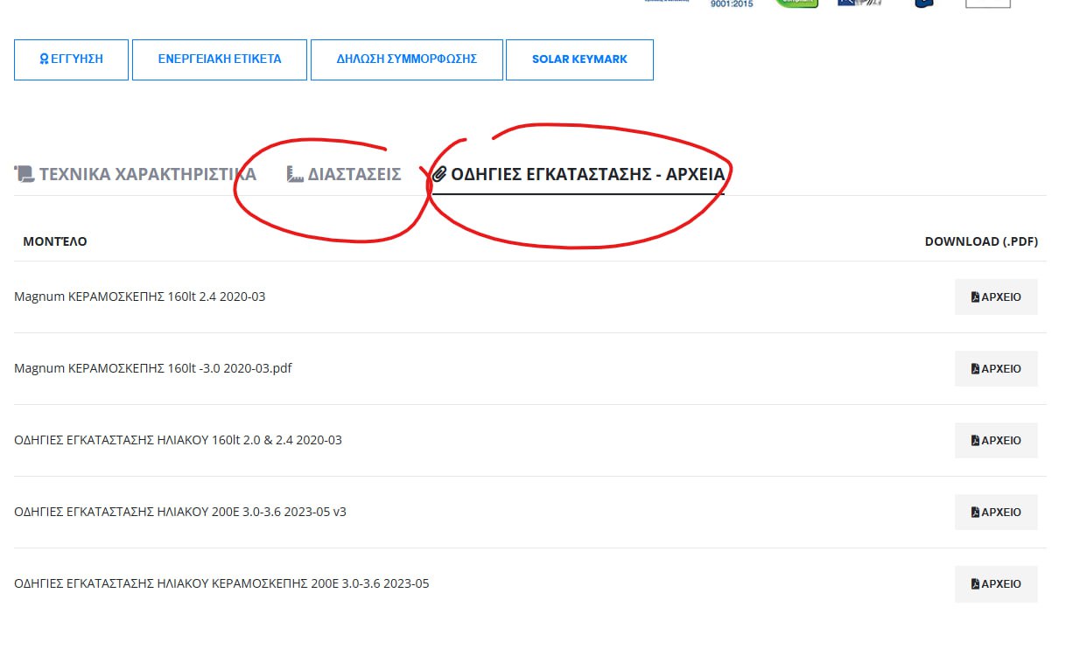Open the ΕΝΕΡΓΕΙΑΚΗ ΕΤΙΚΕΤΑ button

[220, 59]
